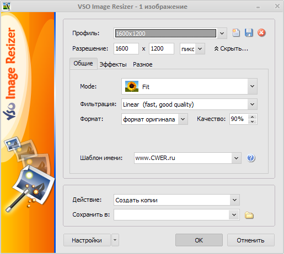Open the Формат dropdown
The image size is (284, 254).
(x=183, y=119)
